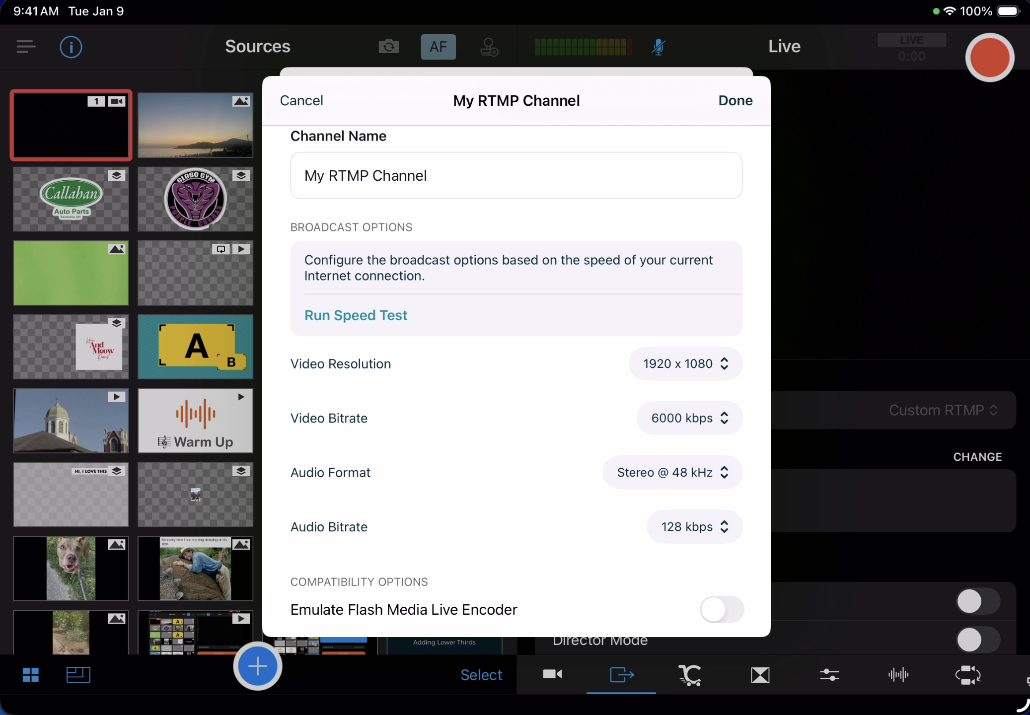Image resolution: width=1030 pixels, height=715 pixels.
Task: Open the Video Resolution dropdown
Action: [x=685, y=364]
